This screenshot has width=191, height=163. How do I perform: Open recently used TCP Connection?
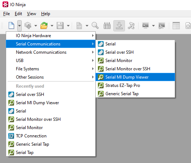(51, 136)
